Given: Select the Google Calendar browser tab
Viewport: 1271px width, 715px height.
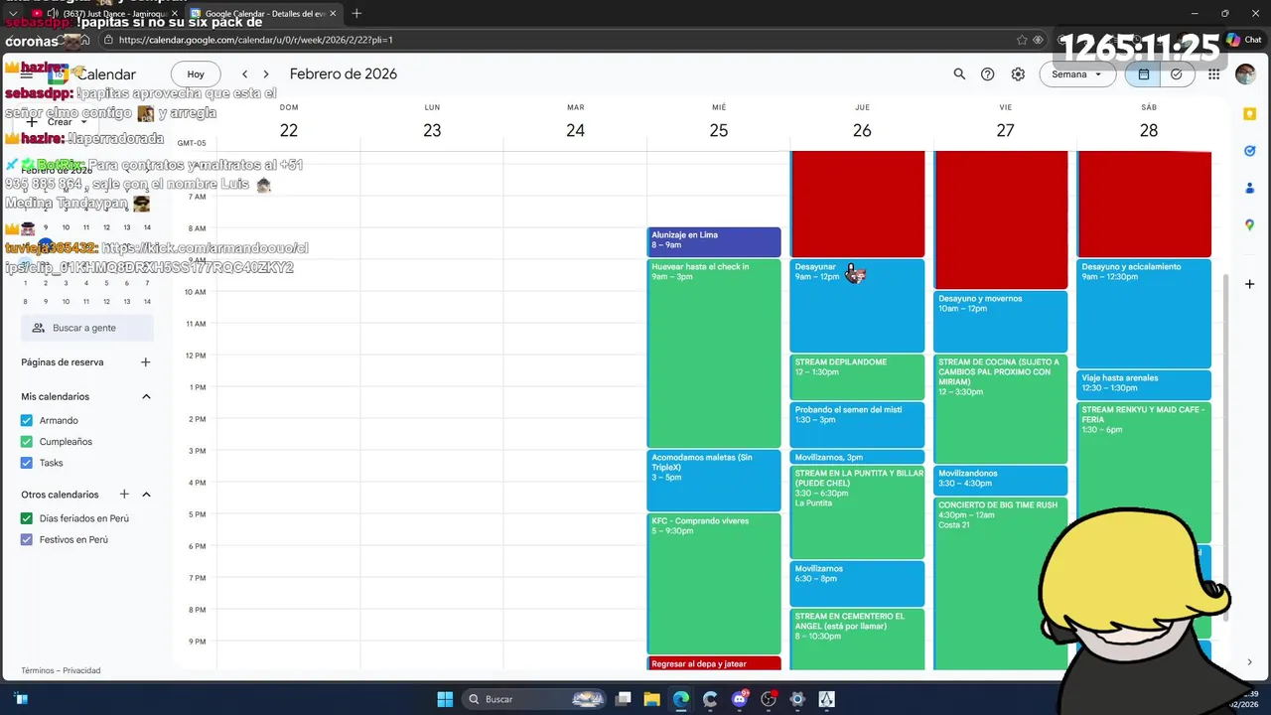Looking at the screenshot, I should tap(263, 13).
